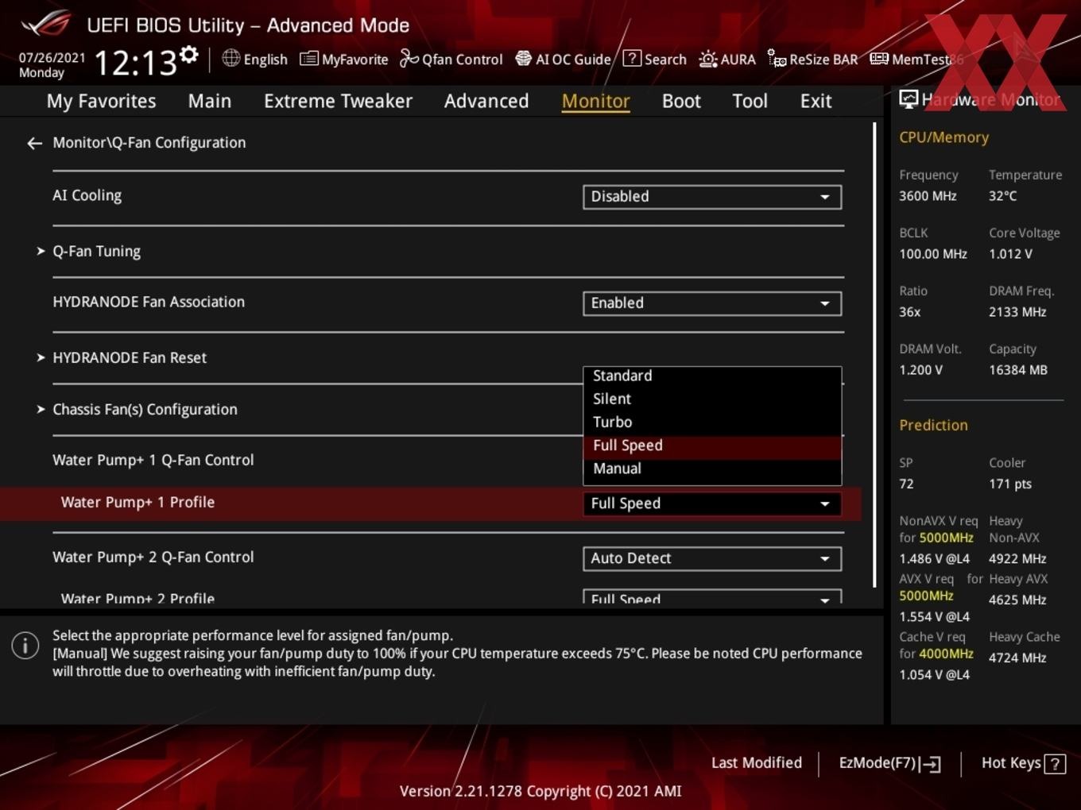Click Water Pump+ 2 Q-Fan Control label

pyautogui.click(x=153, y=557)
